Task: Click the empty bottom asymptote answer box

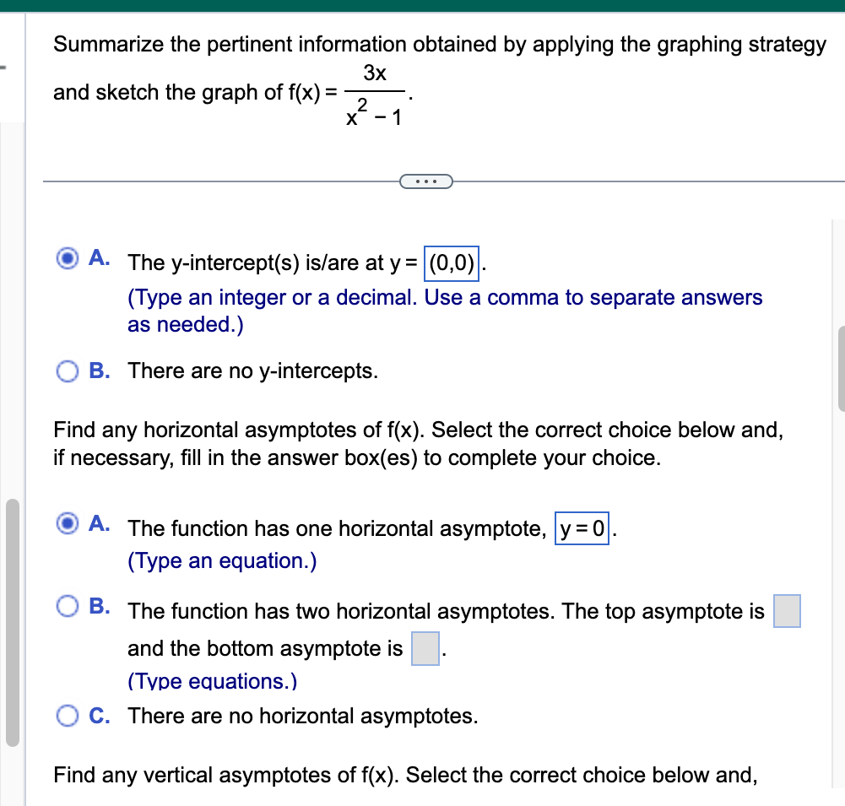Action: [x=424, y=648]
